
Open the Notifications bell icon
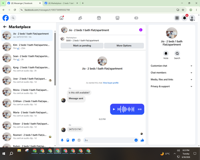[x=184, y=18]
